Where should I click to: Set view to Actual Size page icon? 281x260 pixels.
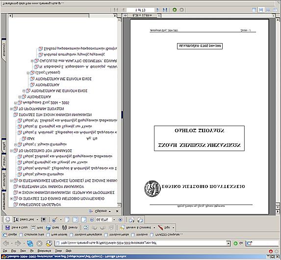[67, 219]
